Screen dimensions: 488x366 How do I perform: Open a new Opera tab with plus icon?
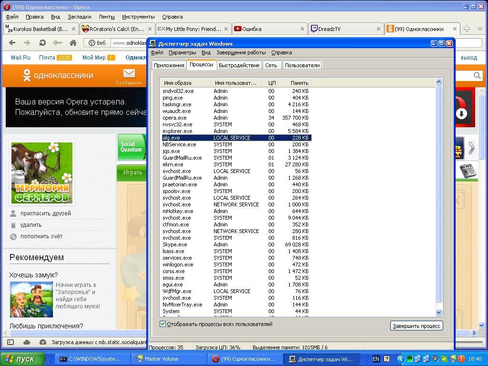click(x=467, y=29)
